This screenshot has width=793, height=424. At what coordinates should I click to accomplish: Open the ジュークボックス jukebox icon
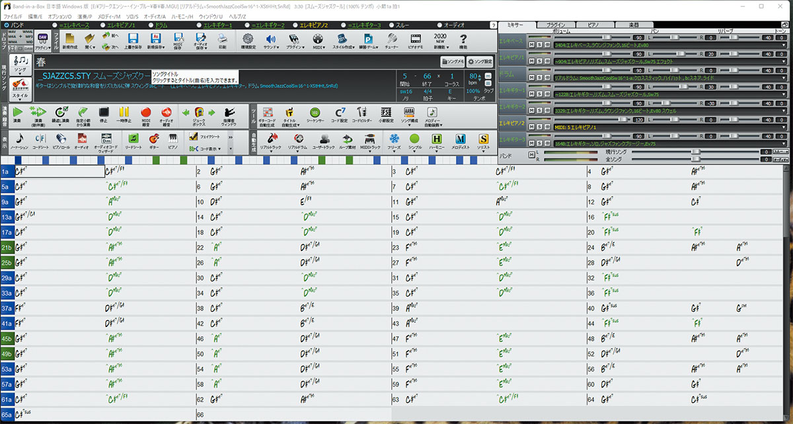click(x=200, y=115)
